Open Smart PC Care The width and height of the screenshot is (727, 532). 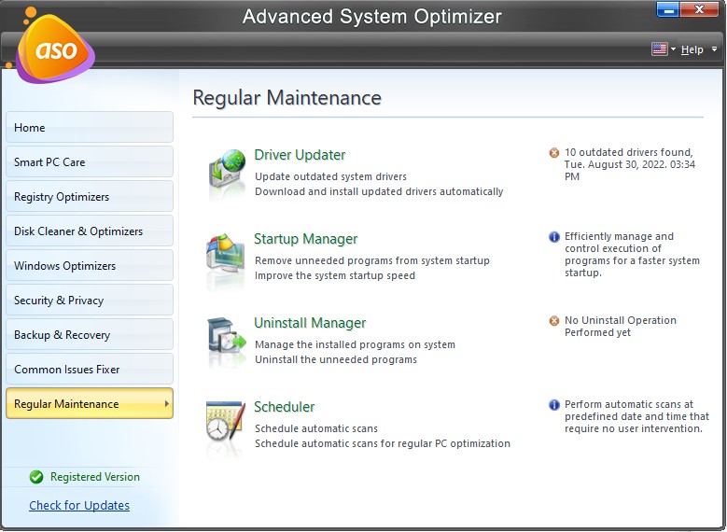coord(90,161)
